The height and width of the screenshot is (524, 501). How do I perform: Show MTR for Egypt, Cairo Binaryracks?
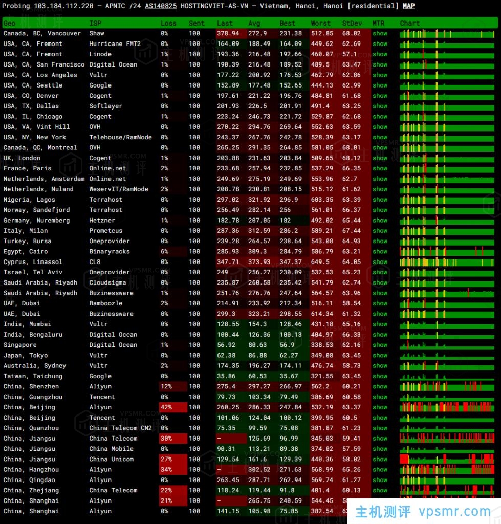tap(380, 251)
